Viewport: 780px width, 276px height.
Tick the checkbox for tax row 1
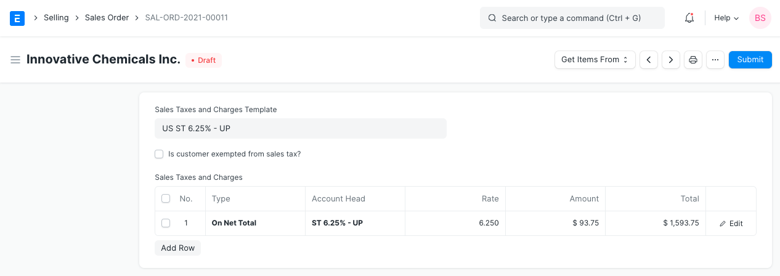[x=166, y=223]
